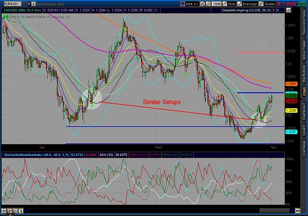Click the Thu date label on the time axis

[x=273, y=147]
